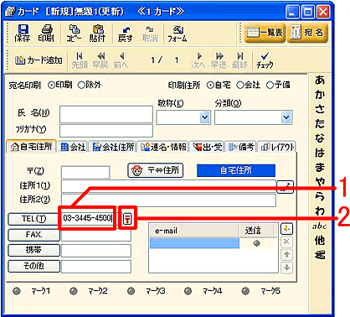The image size is (350, 317).
Task: Switch to the 備考 tab
Action: (241, 147)
